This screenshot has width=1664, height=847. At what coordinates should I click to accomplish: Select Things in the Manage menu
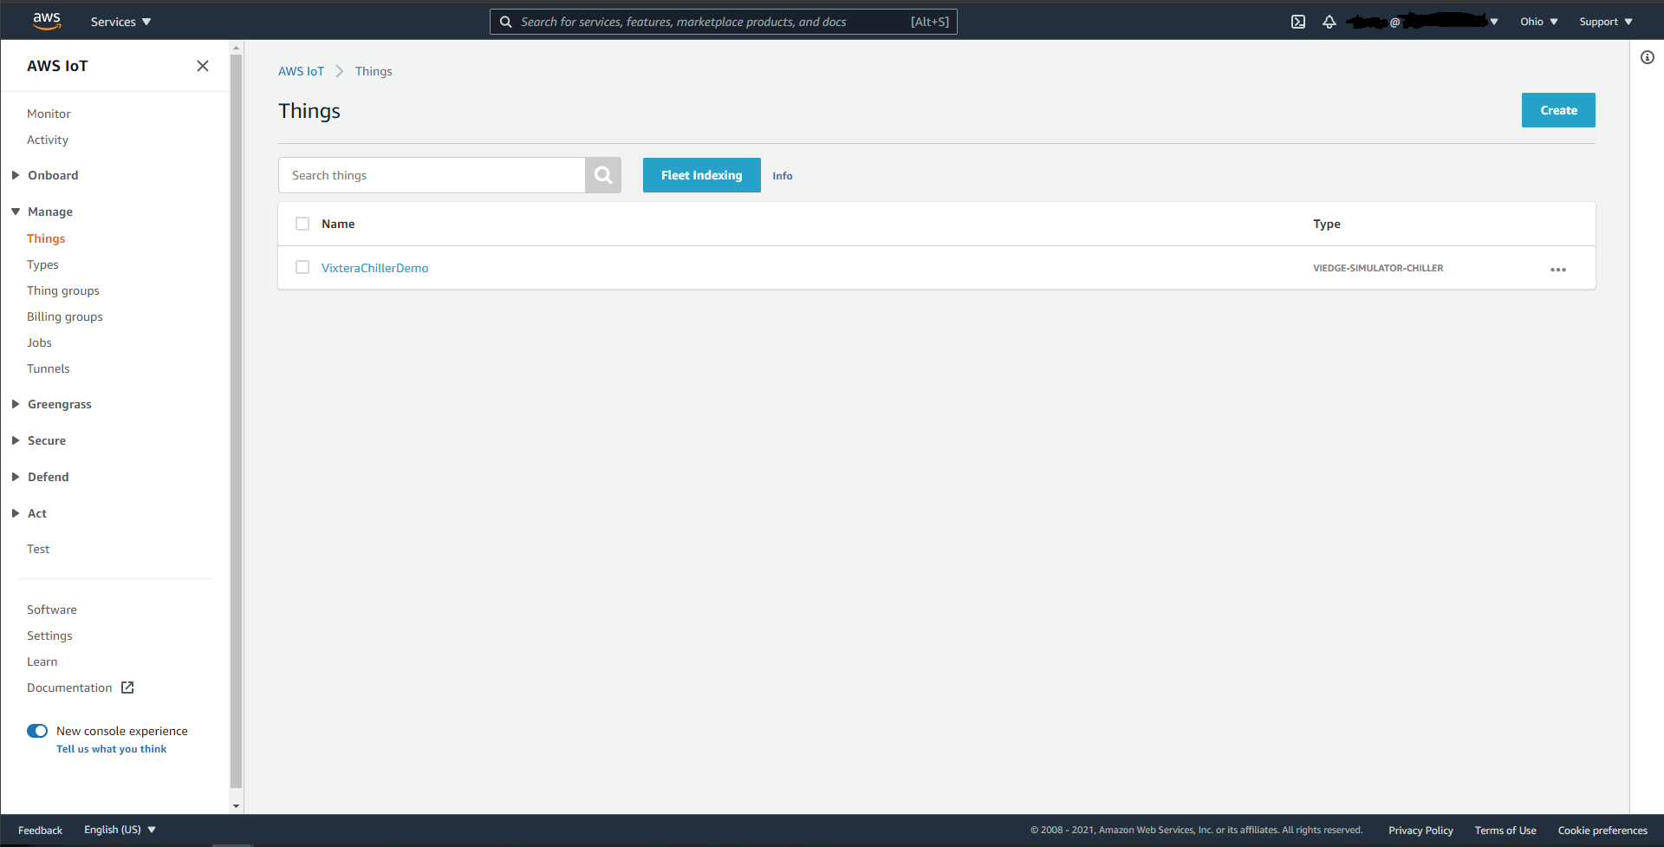(x=46, y=238)
